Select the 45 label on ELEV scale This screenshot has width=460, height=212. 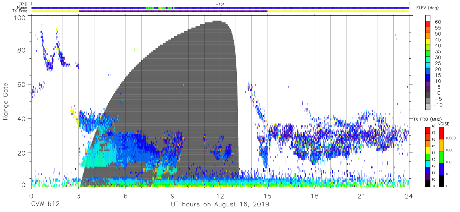pyautogui.click(x=438, y=40)
